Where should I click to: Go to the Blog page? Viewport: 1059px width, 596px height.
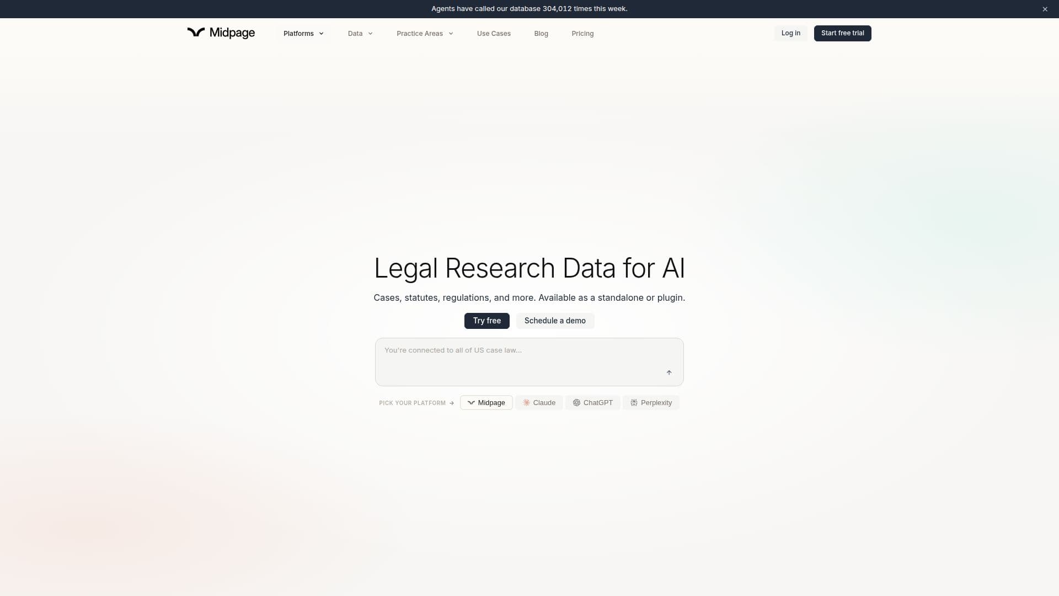point(541,34)
